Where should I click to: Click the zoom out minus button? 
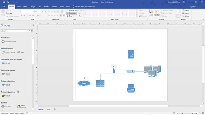click(177, 113)
